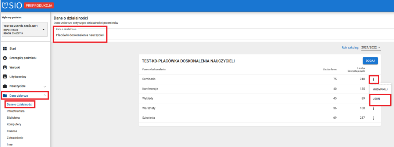
Task: Open three-dot menu for Seminaria row
Action: point(373,79)
